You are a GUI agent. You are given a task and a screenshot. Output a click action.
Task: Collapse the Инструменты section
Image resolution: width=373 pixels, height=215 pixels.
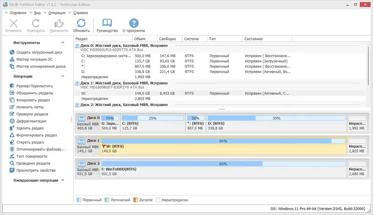coord(62,42)
